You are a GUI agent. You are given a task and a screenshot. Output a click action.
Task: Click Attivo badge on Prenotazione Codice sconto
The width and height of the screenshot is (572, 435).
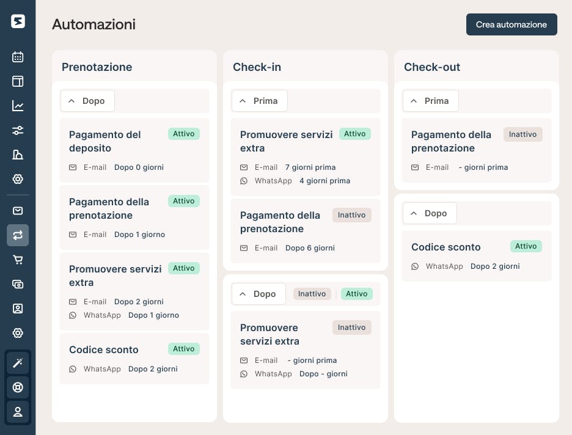coord(184,349)
